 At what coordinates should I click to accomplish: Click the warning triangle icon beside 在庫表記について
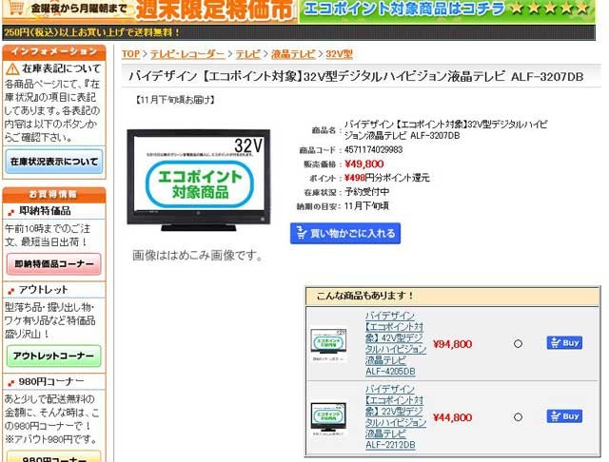[x=12, y=69]
